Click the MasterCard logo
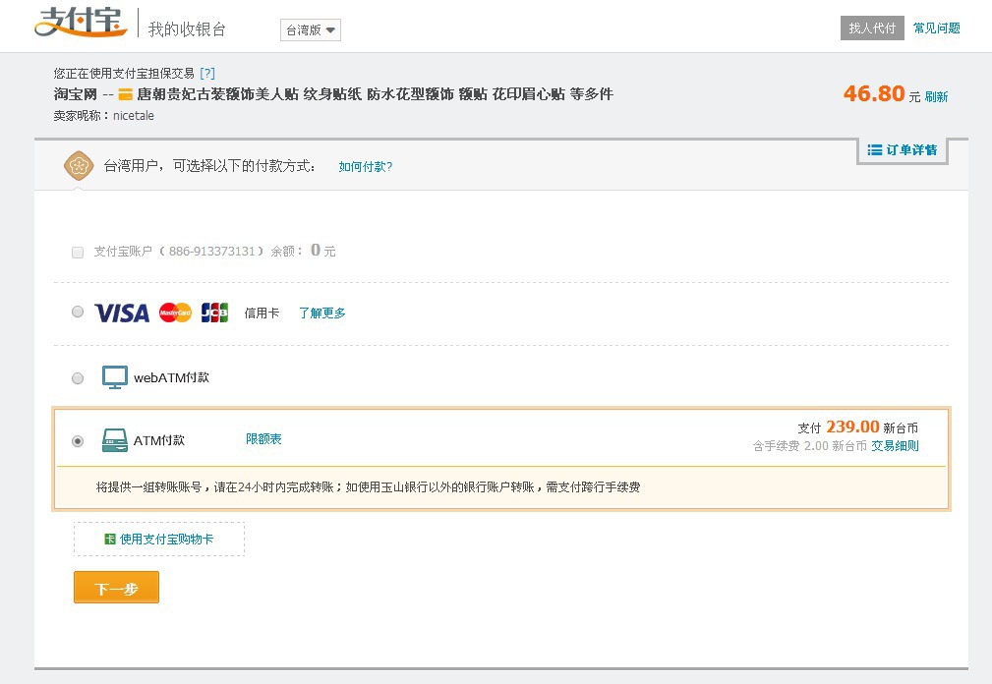This screenshot has width=992, height=684. [x=175, y=313]
